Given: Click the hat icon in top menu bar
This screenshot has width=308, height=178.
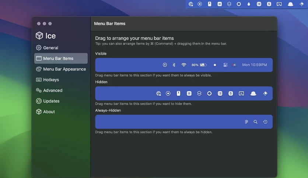Looking at the screenshot, I should click(291, 4).
